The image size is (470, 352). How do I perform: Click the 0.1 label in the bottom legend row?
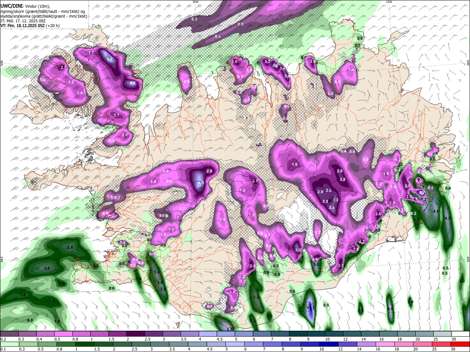[3, 349]
